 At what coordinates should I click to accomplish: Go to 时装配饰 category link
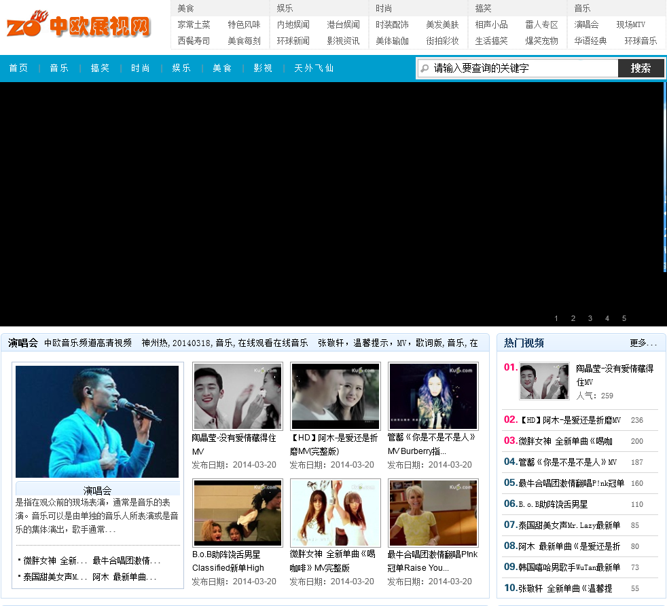[392, 24]
